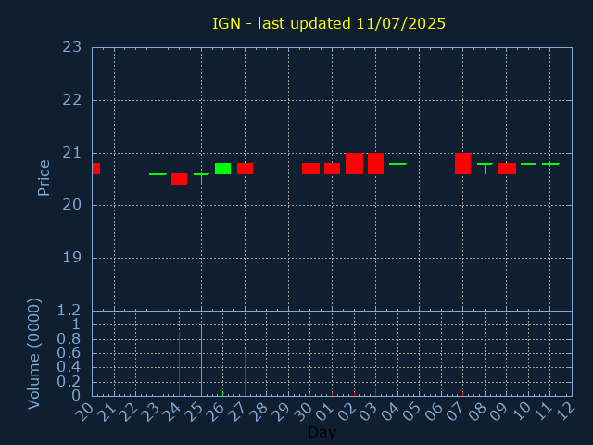
Task: Select the red candlestick for day 01
Action: 332,169
